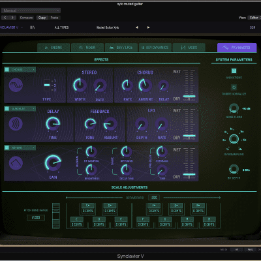Toggle the Reverb effect power square
This screenshot has height=261, width=261.
coord(7,147)
